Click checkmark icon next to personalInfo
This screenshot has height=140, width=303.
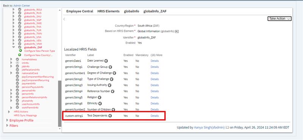pos(17,90)
